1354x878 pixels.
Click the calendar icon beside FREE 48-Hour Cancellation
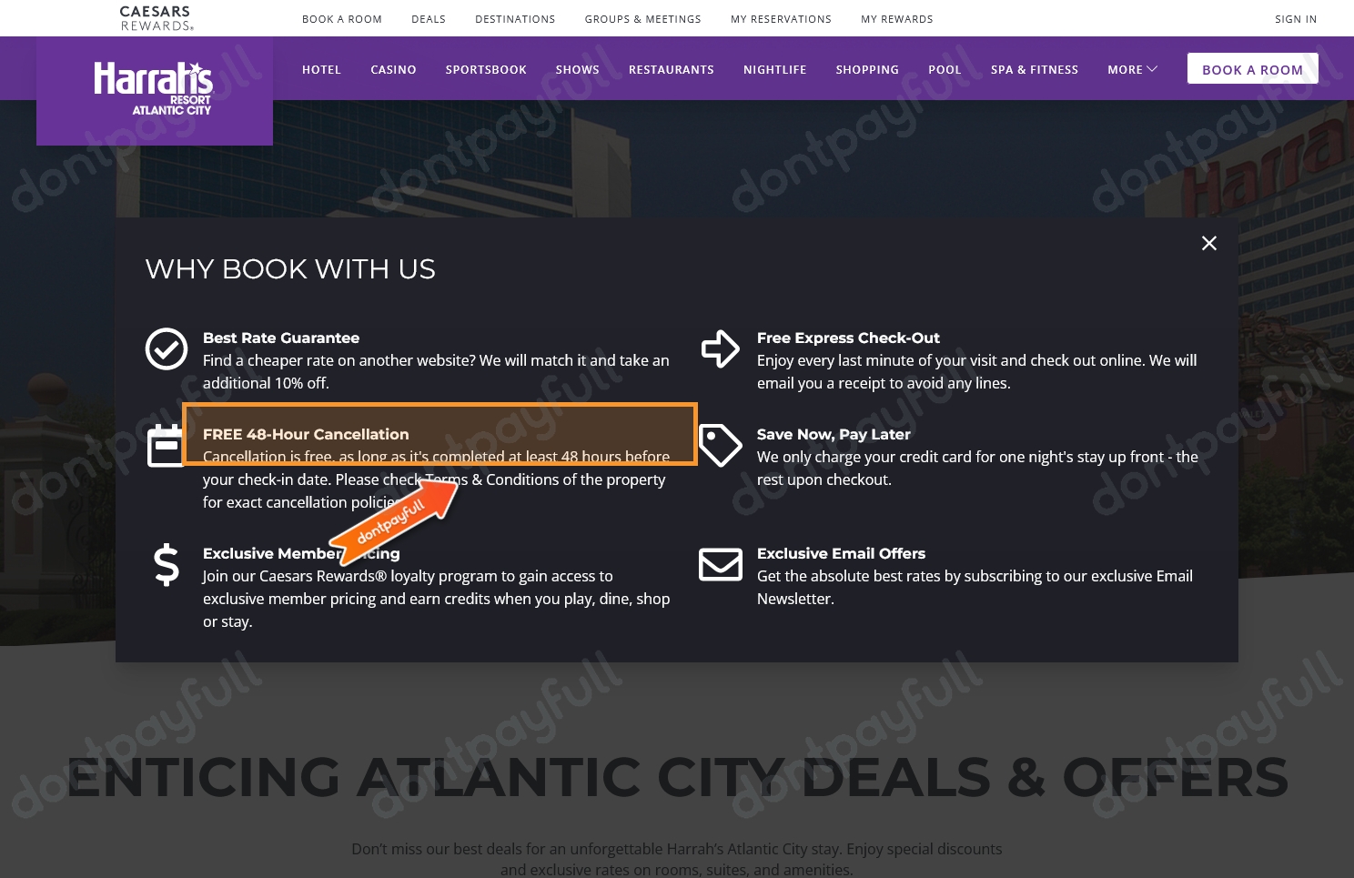(167, 445)
